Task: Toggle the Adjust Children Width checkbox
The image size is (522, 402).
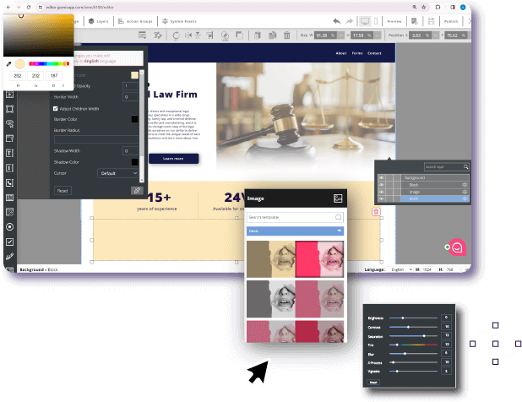Action: (x=56, y=109)
